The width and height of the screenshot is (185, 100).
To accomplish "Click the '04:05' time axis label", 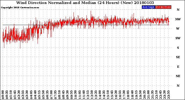I will click(x=31, y=95).
